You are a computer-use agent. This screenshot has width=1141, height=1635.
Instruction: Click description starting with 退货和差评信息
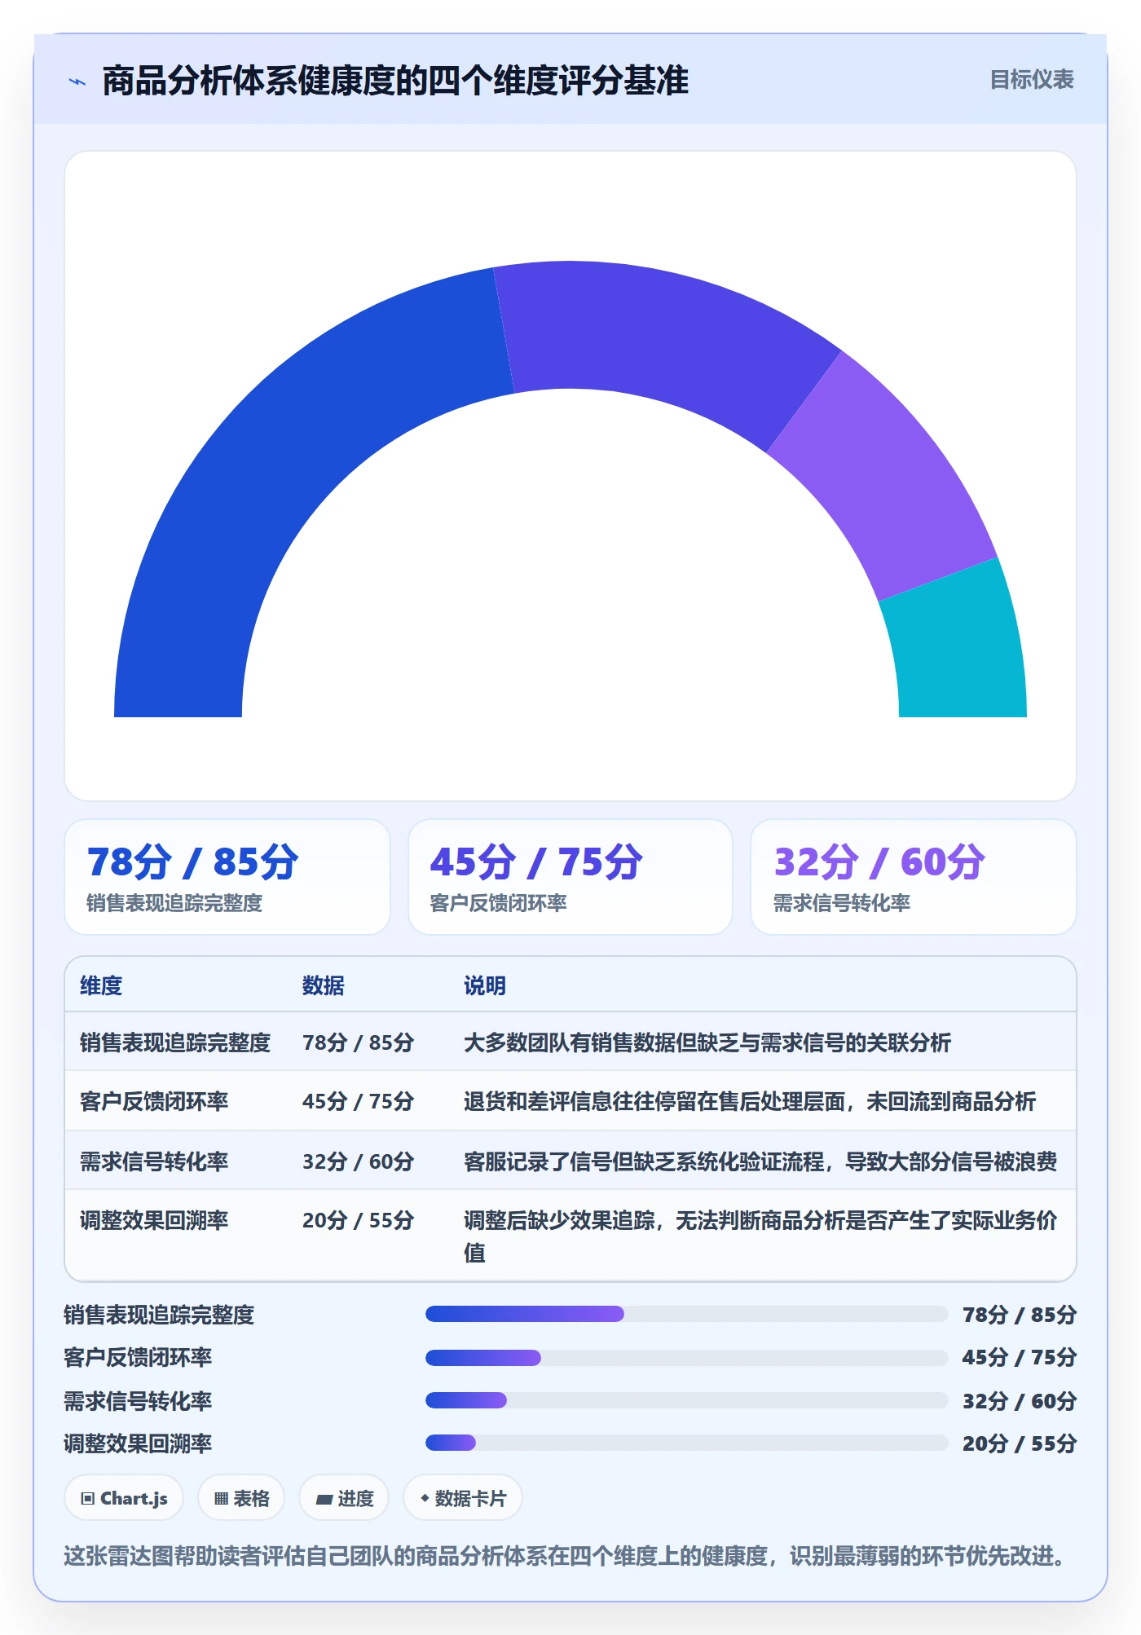point(750,1101)
